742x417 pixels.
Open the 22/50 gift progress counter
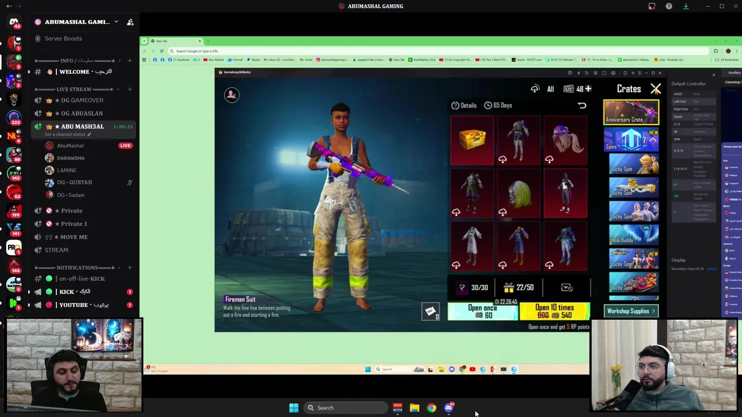pyautogui.click(x=519, y=288)
